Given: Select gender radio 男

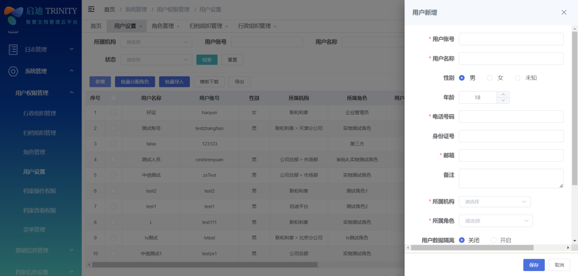Looking at the screenshot, I should (x=462, y=78).
